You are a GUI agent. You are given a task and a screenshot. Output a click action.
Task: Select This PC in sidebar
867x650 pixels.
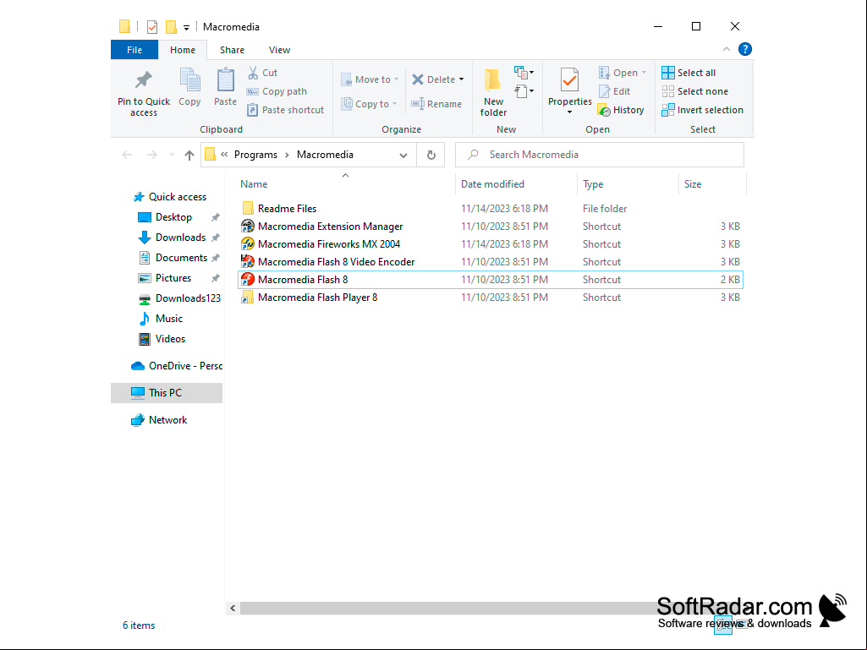click(x=167, y=393)
